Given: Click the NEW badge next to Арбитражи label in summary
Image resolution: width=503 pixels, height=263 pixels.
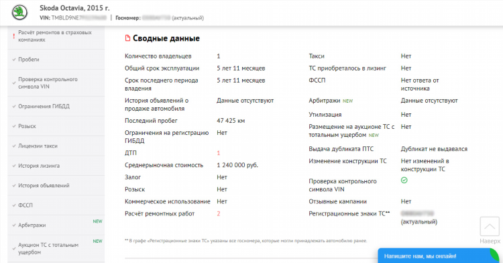Looking at the screenshot, I should point(347,101).
